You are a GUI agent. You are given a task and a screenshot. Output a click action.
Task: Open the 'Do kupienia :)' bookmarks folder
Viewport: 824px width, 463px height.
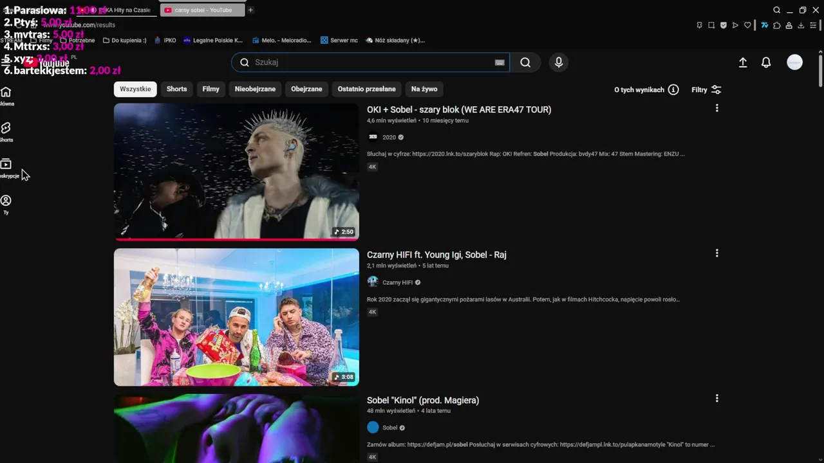[x=124, y=40]
